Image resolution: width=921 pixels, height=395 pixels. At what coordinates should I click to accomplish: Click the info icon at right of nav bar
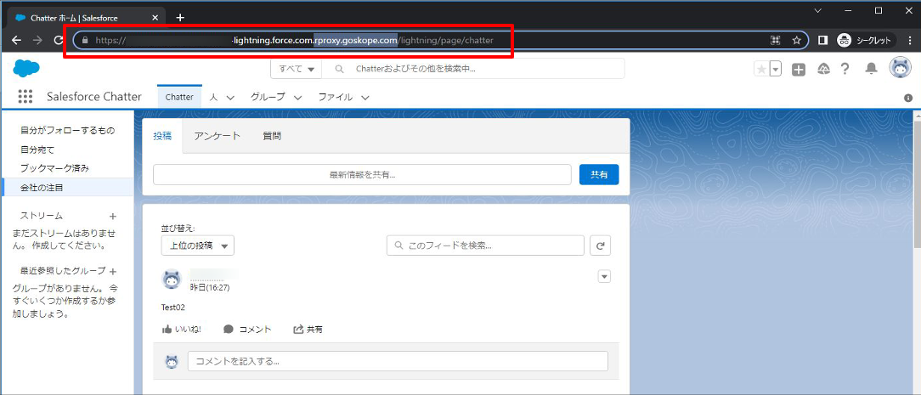click(x=908, y=98)
